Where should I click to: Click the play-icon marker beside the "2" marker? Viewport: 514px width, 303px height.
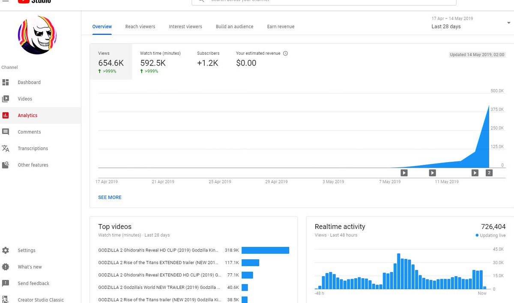coord(475,173)
